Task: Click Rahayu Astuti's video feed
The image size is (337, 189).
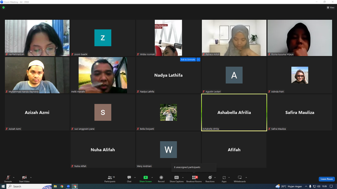Action: pos(234,38)
